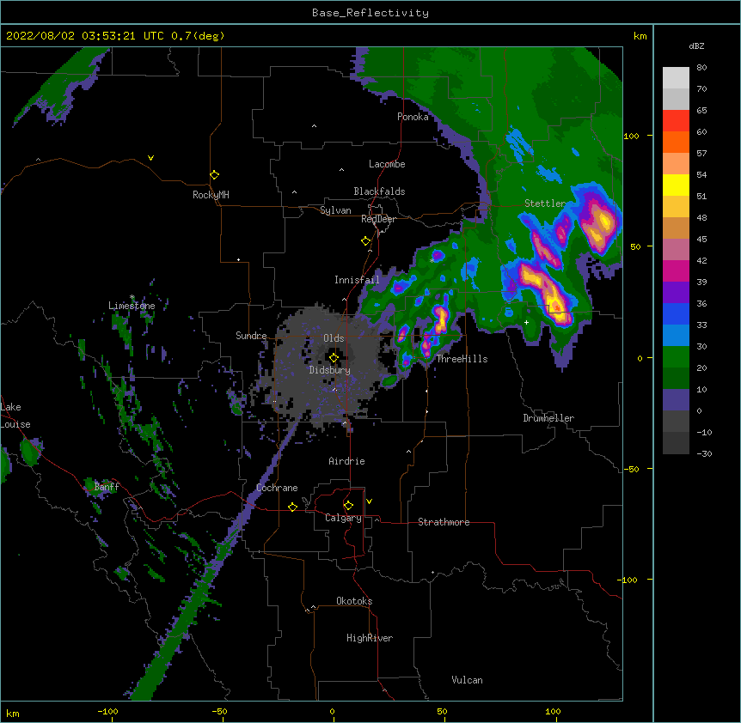Screen dimensions: 741x723
Task: Click the RedDeer city label
Action: [378, 219]
